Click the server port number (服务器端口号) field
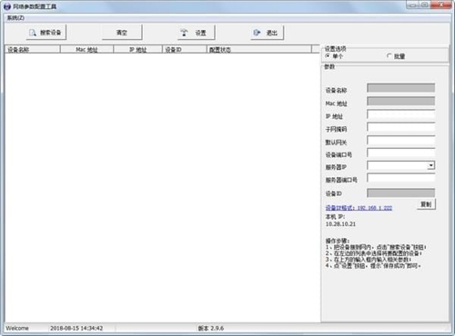 tap(400, 178)
